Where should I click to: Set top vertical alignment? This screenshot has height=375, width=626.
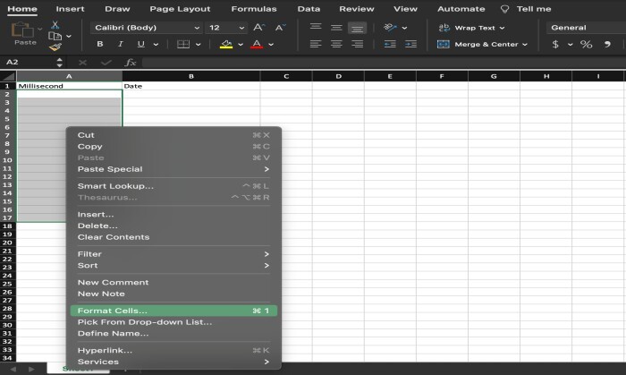tap(316, 28)
